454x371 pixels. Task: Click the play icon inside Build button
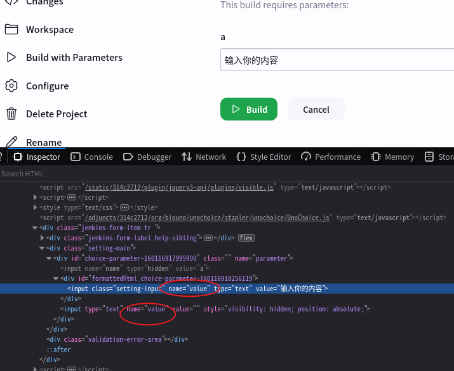(236, 109)
